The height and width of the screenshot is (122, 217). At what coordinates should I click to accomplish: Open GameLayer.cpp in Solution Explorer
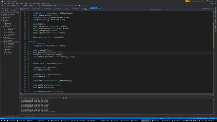coord(11,33)
